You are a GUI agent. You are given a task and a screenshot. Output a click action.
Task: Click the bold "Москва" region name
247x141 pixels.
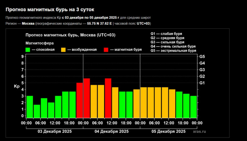click(28, 24)
